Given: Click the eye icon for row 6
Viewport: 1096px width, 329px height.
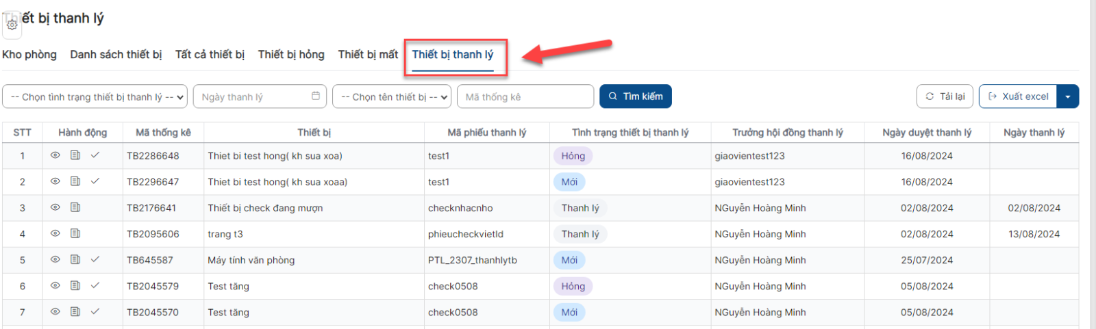Looking at the screenshot, I should tap(55, 285).
